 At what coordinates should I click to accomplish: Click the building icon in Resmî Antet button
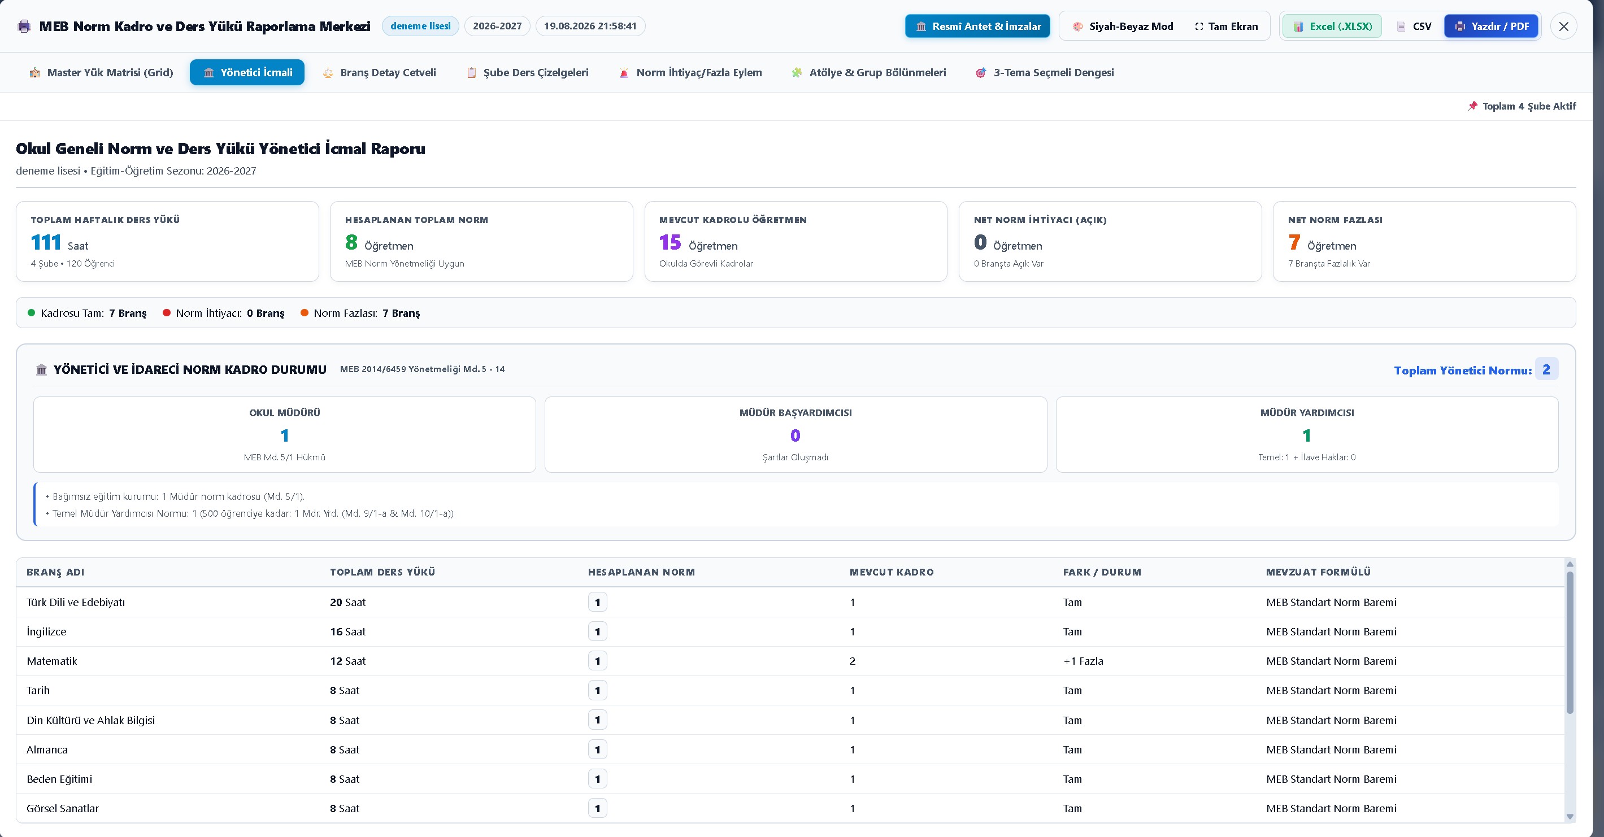(921, 26)
